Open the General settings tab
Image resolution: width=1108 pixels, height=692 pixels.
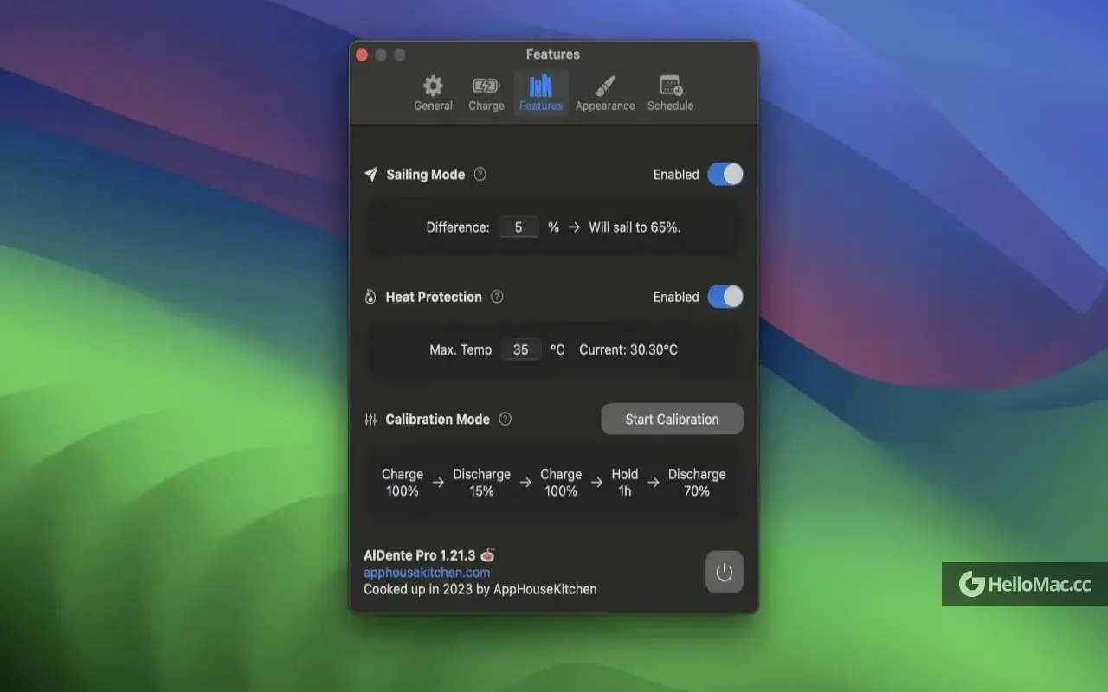433,93
